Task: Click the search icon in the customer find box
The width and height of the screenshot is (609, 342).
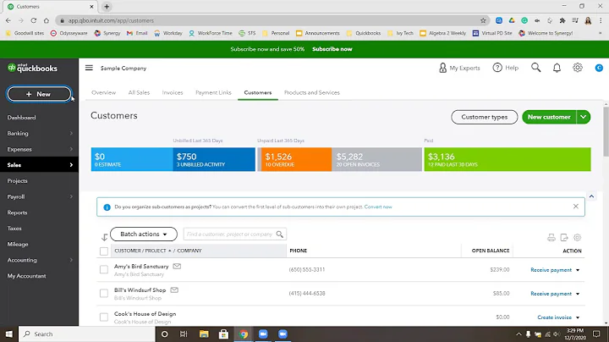Action: click(x=280, y=234)
